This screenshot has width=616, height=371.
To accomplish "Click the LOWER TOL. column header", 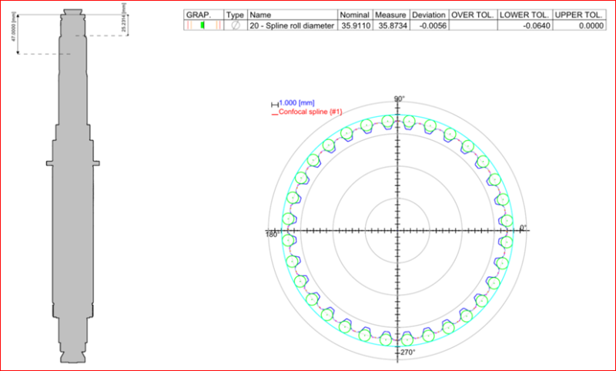I will click(x=524, y=15).
